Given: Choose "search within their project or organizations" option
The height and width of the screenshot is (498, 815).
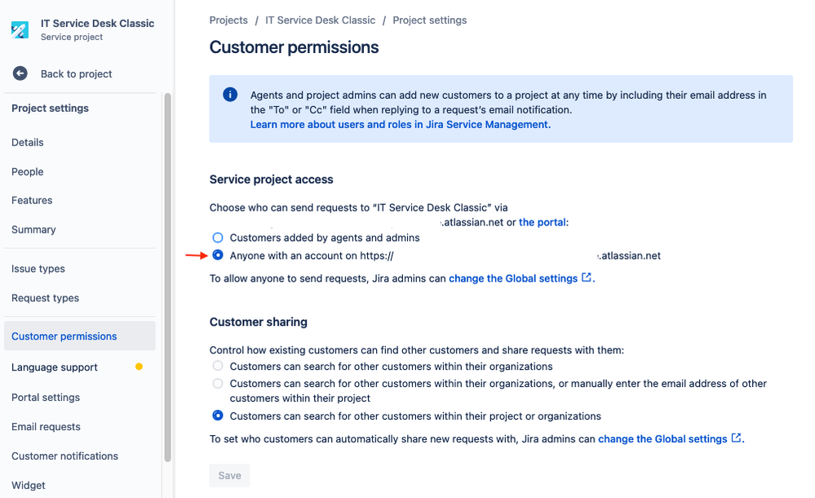Looking at the screenshot, I should pyautogui.click(x=218, y=416).
